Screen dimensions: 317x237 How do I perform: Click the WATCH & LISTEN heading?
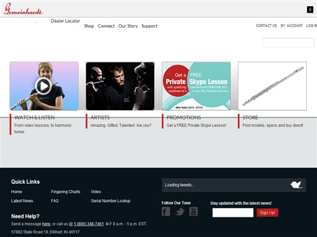pos(34,118)
